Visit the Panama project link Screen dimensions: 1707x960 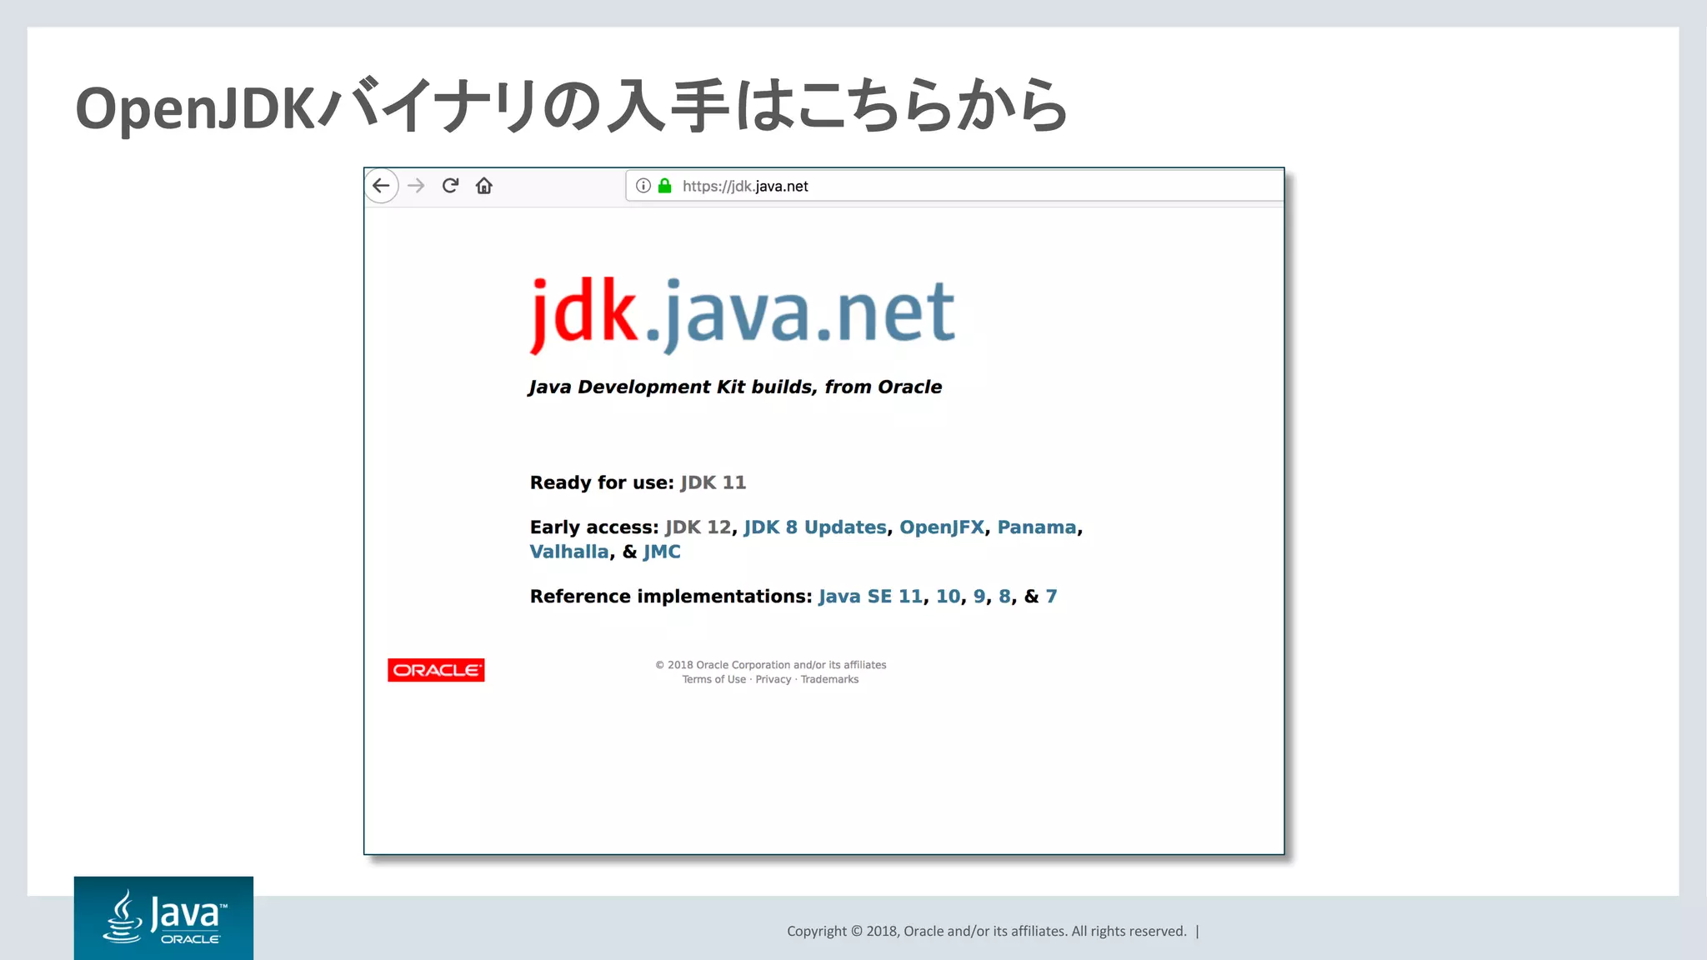pos(1037,527)
